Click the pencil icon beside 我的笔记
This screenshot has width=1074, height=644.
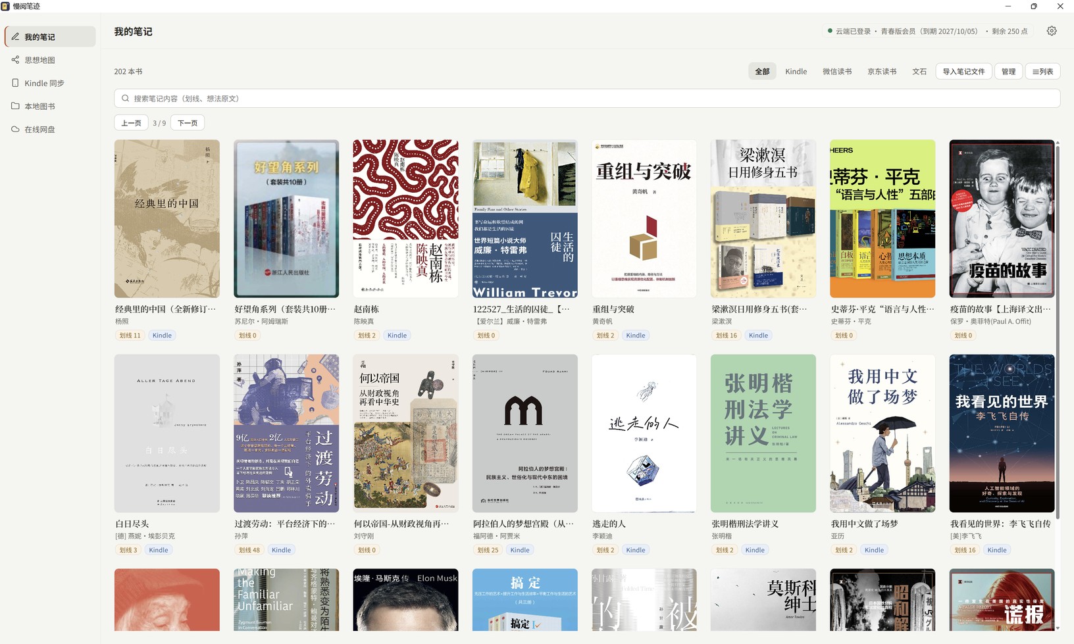click(x=15, y=37)
